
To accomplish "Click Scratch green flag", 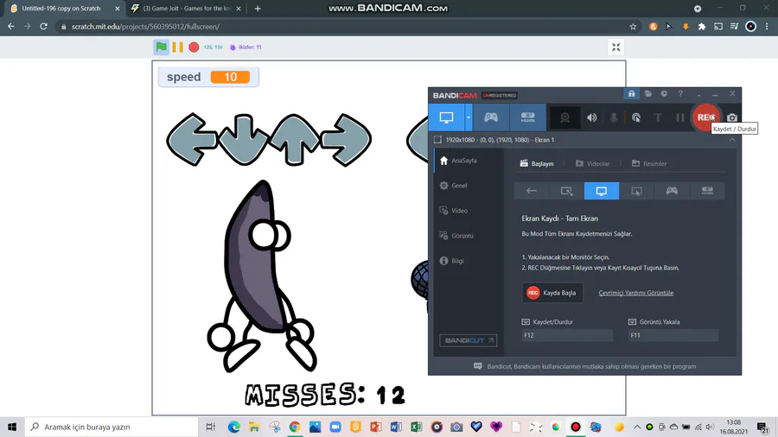I will (x=162, y=47).
